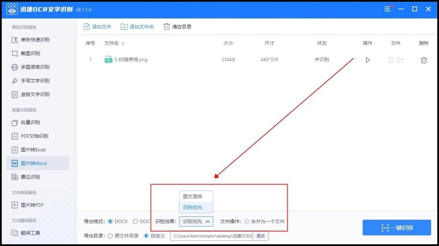The image size is (439, 246).
Task: Open the 识别效果 dropdown
Action: point(196,221)
